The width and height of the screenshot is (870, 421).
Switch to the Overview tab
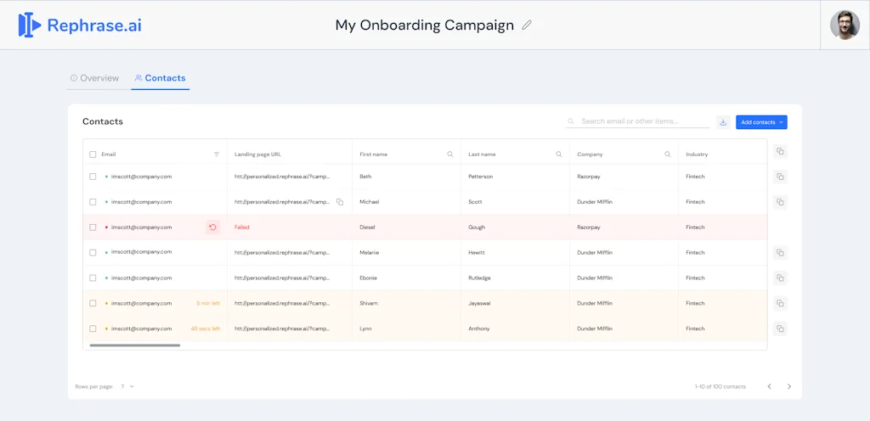94,78
